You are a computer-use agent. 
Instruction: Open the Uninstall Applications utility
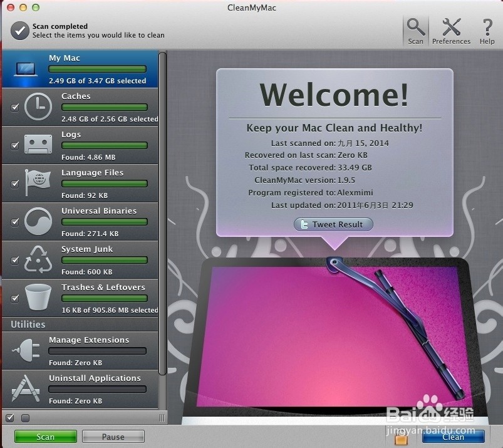click(80, 389)
